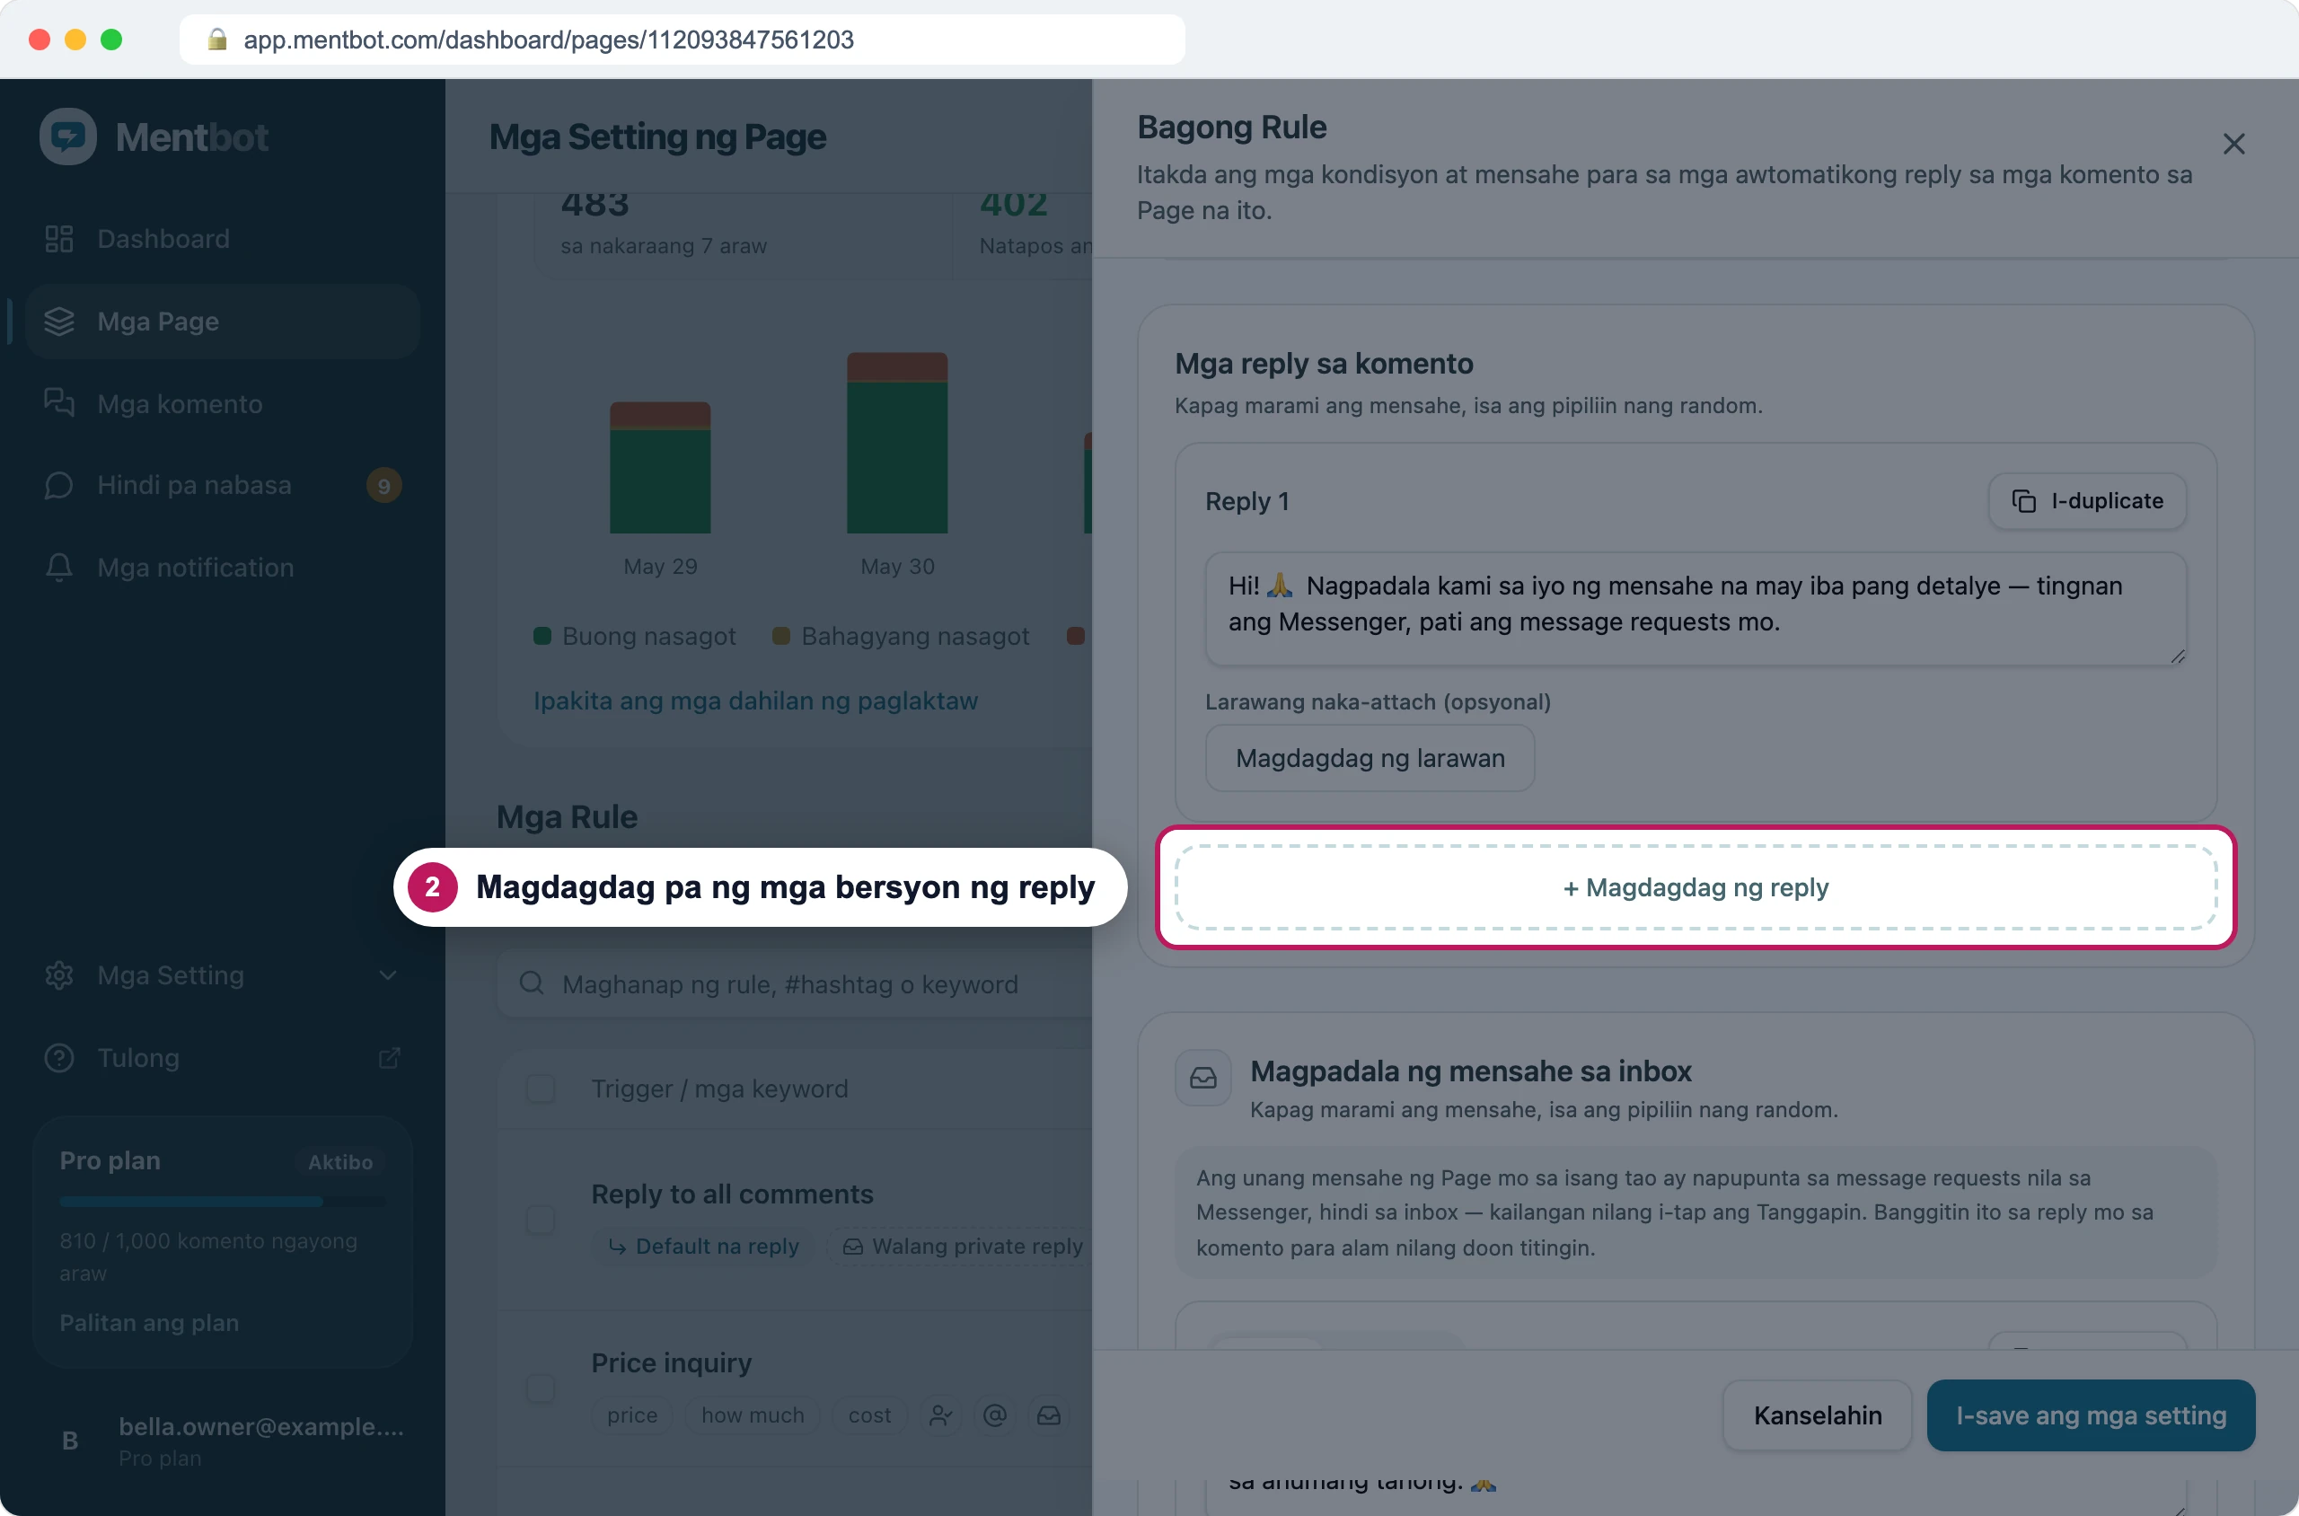2299x1516 pixels.
Task: Select Mga Page in the sidebar
Action: [223, 321]
